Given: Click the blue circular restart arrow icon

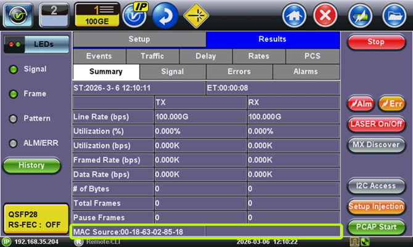Looking at the screenshot, I should pos(165,14).
